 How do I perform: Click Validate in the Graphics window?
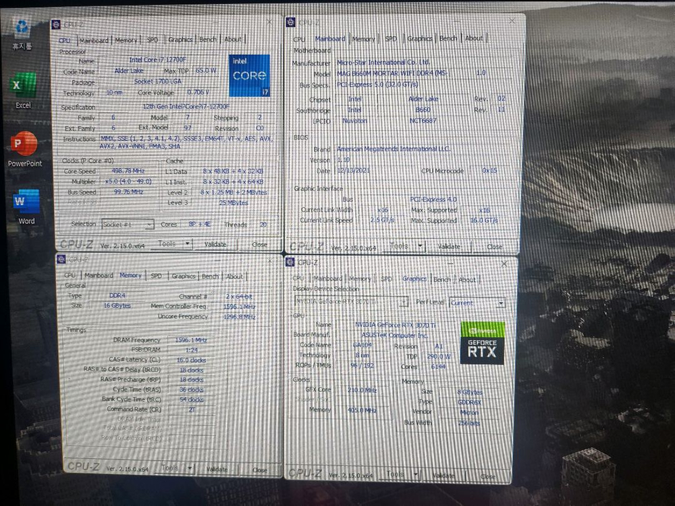pyautogui.click(x=443, y=476)
